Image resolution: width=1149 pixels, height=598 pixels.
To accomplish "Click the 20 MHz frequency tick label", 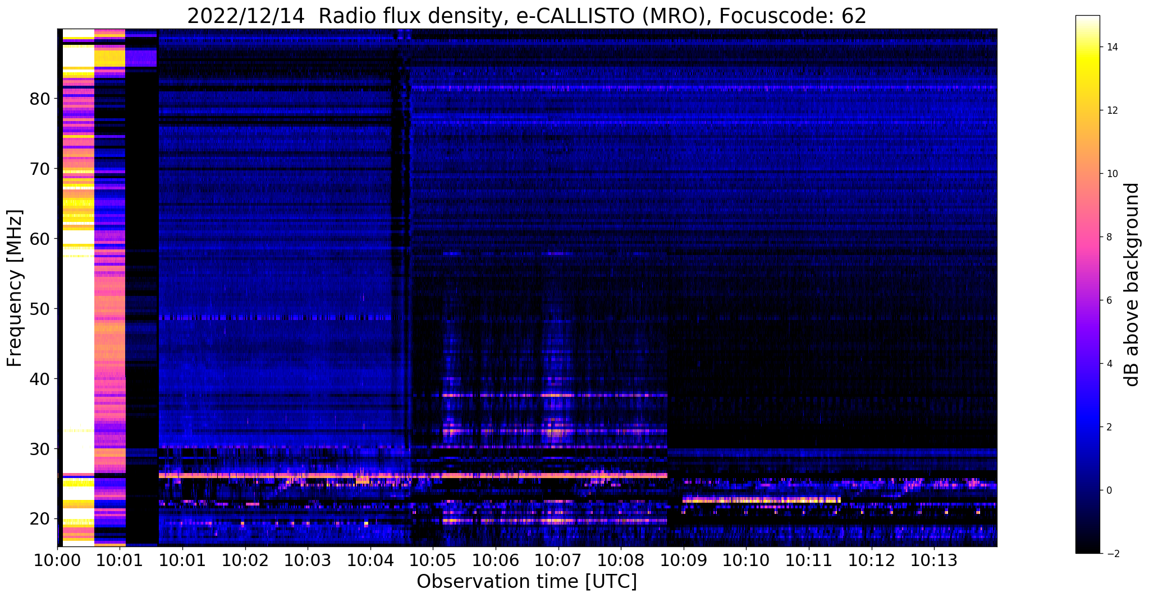I will point(40,519).
